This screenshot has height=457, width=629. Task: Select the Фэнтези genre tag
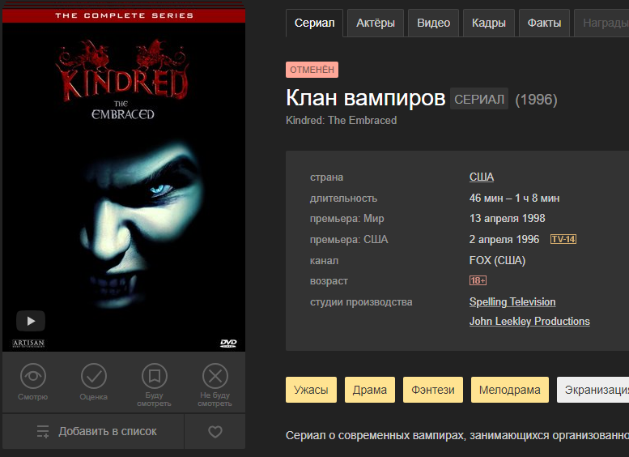[x=433, y=390]
